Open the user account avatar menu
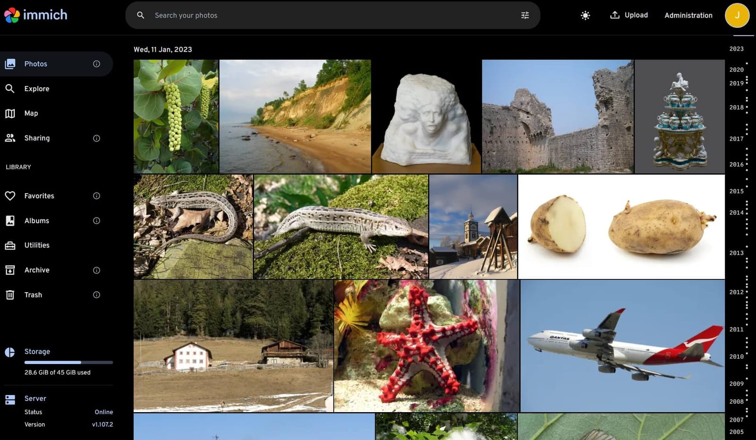The image size is (756, 440). point(737,15)
